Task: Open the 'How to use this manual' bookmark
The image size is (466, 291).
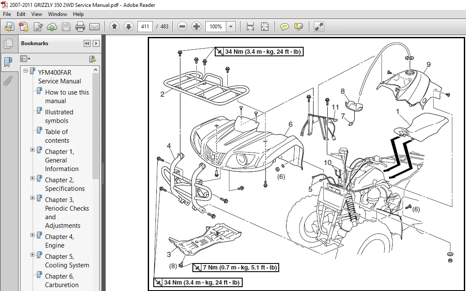Action: point(67,97)
